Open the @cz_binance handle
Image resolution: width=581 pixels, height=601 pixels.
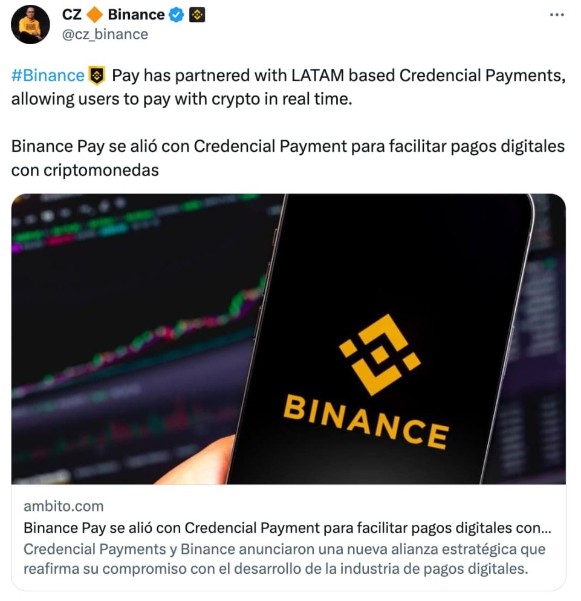pyautogui.click(x=105, y=34)
